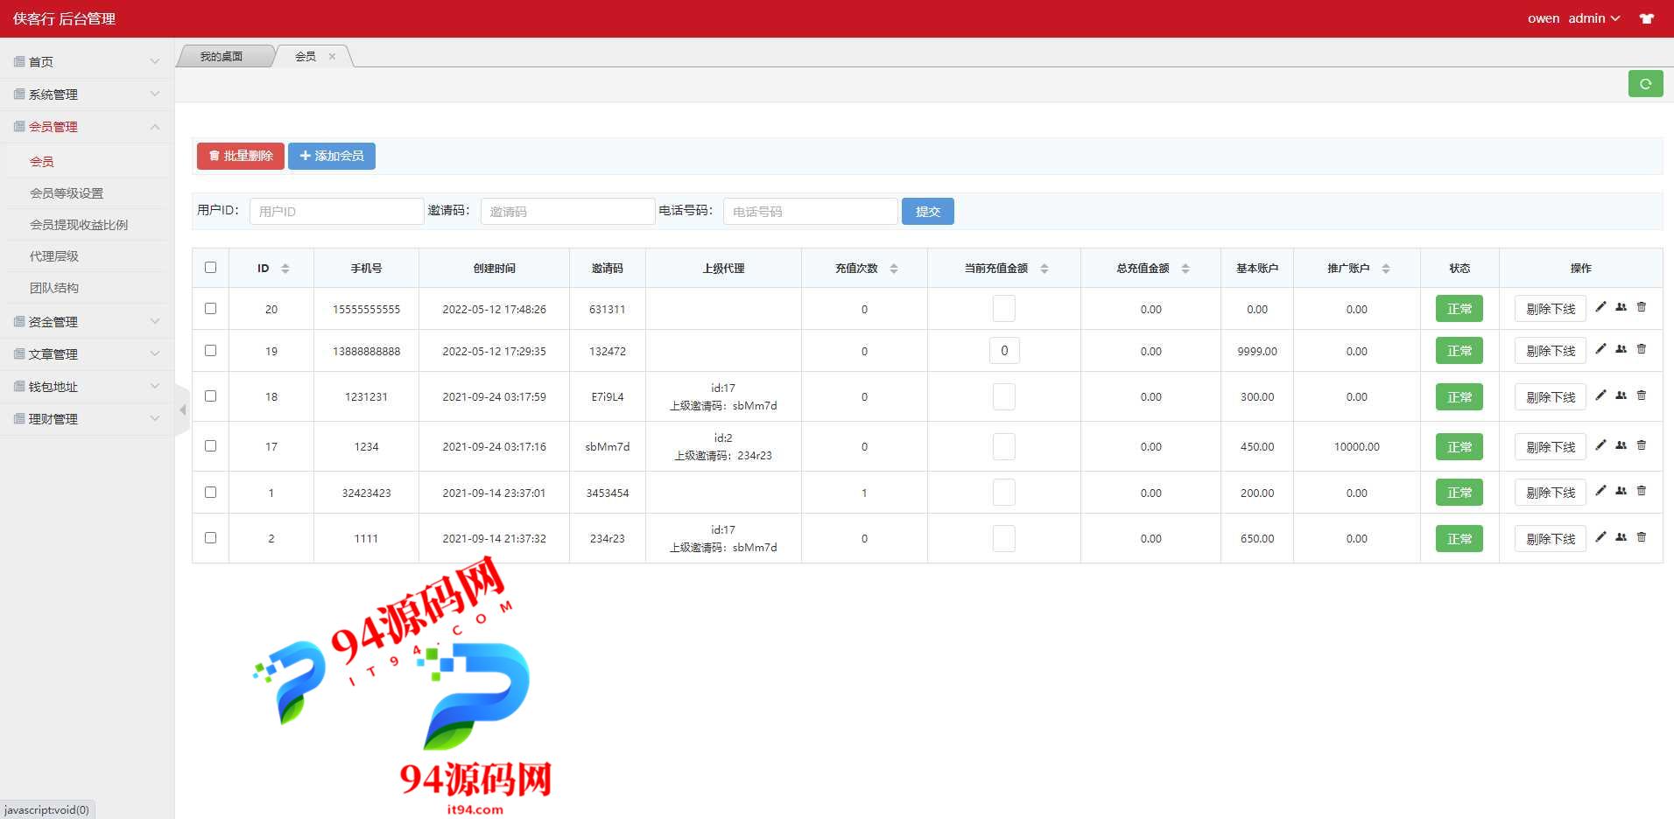Open 代理层级 in sidebar
The height and width of the screenshot is (819, 1674).
pos(54,256)
